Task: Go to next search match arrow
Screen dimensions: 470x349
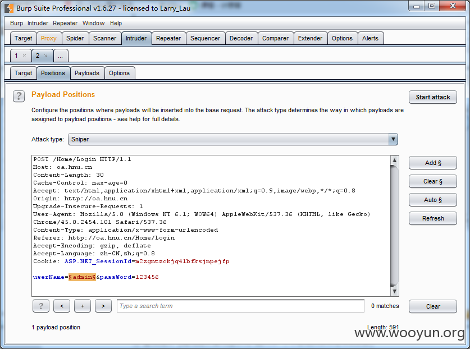Action: coord(103,306)
